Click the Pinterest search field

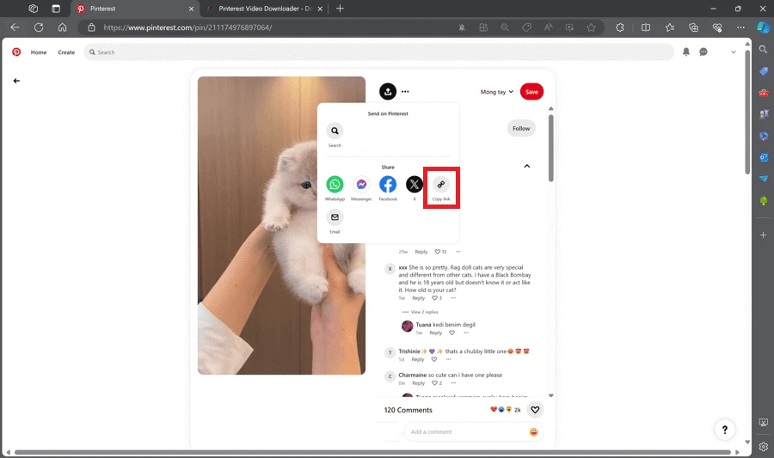pyautogui.click(x=378, y=52)
